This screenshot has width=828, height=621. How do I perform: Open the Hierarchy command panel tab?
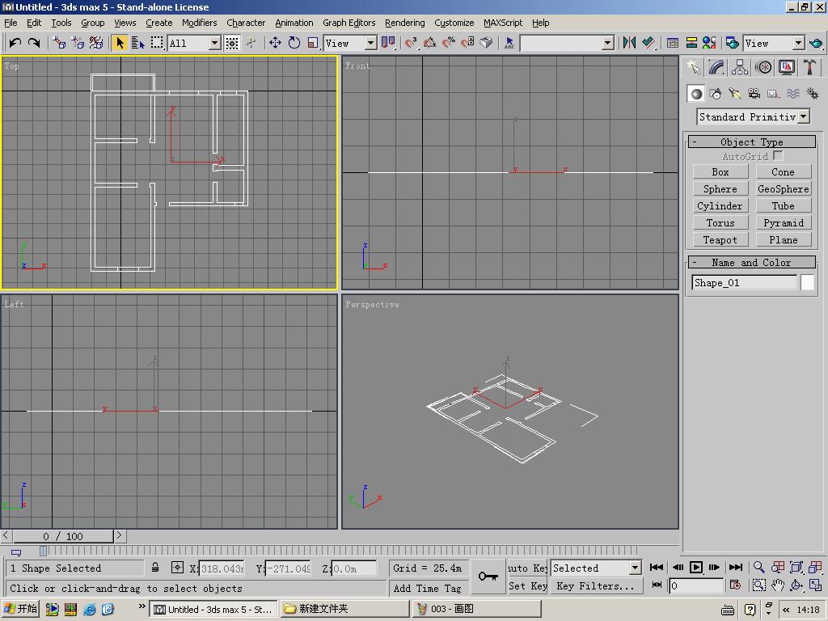tap(739, 68)
